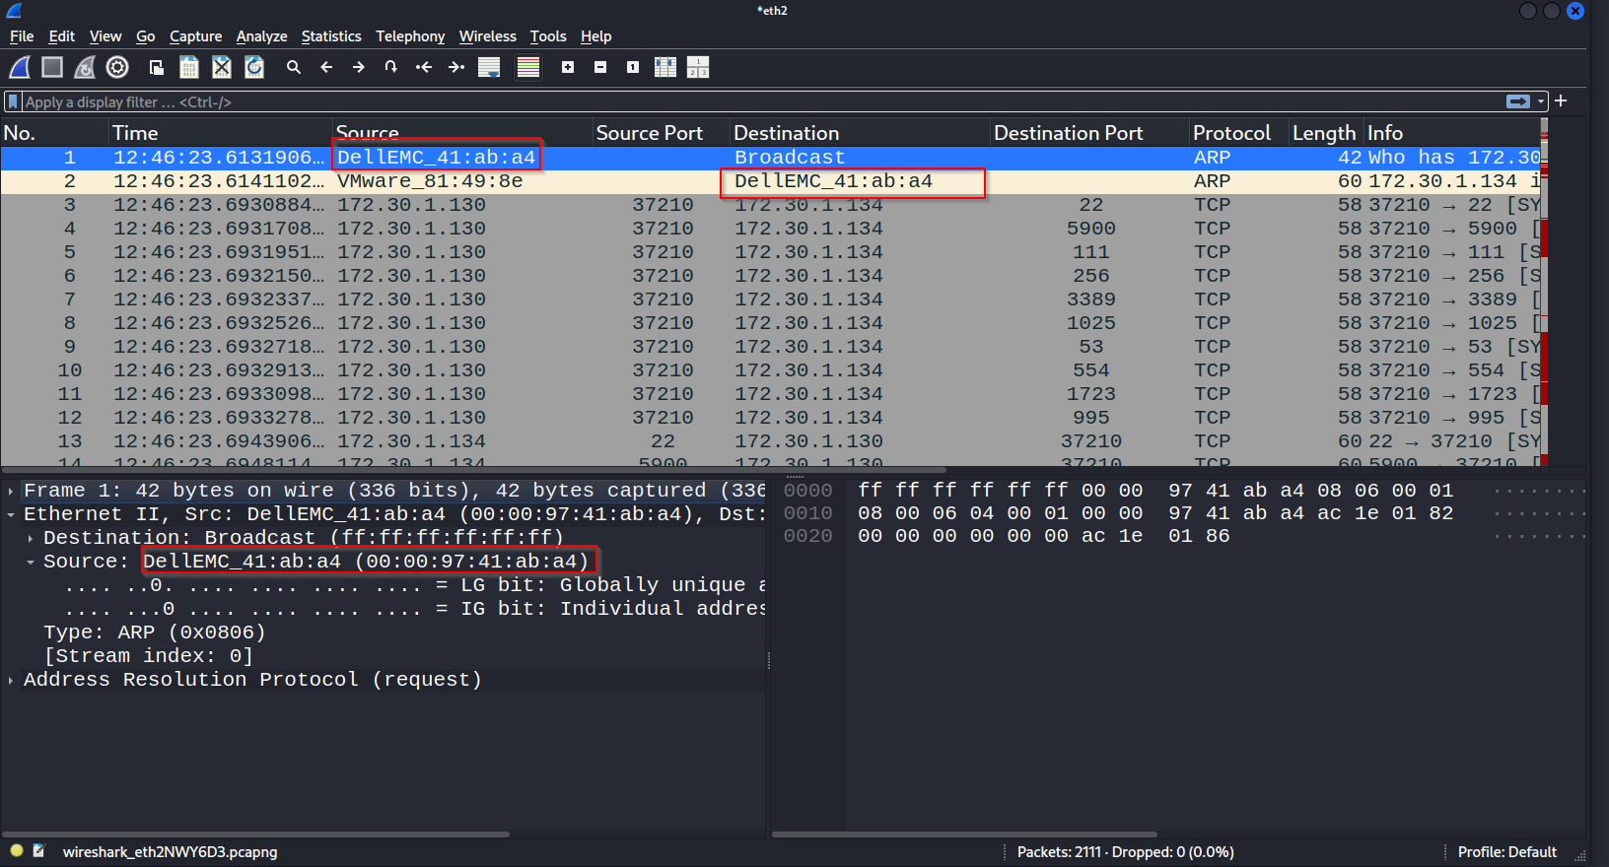The width and height of the screenshot is (1609, 867).
Task: Toggle auto-scroll during live capture
Action: tap(489, 67)
